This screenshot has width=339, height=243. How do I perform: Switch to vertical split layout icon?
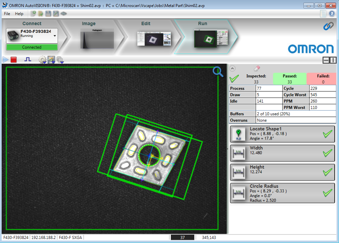(333, 60)
